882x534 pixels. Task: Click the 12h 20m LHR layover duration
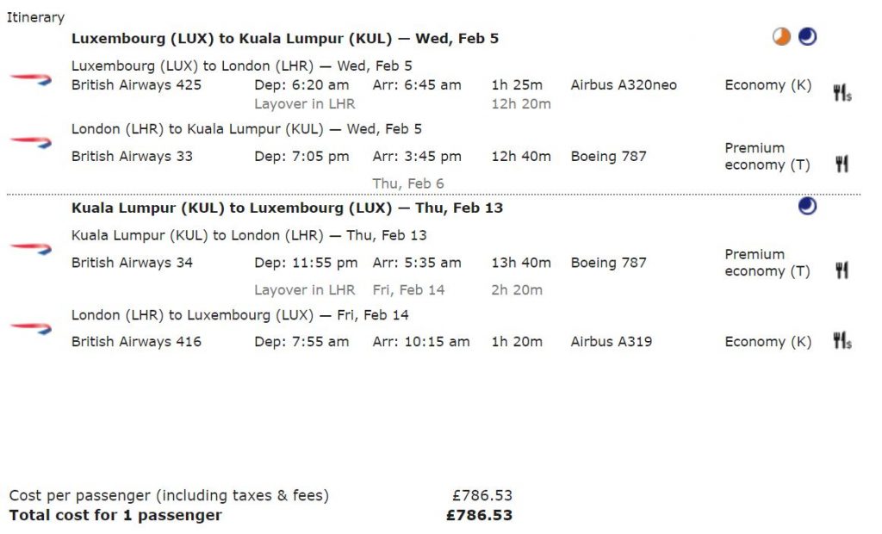point(521,104)
